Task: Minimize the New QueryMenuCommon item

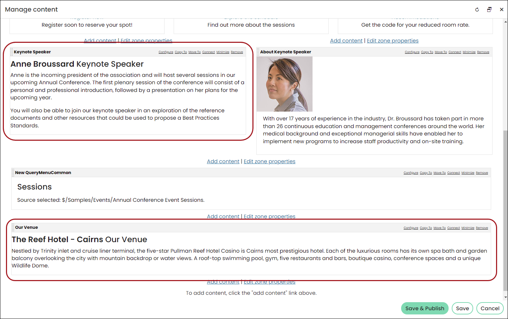Action: pos(468,173)
